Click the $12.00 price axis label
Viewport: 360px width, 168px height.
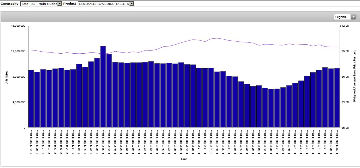pyautogui.click(x=344, y=26)
